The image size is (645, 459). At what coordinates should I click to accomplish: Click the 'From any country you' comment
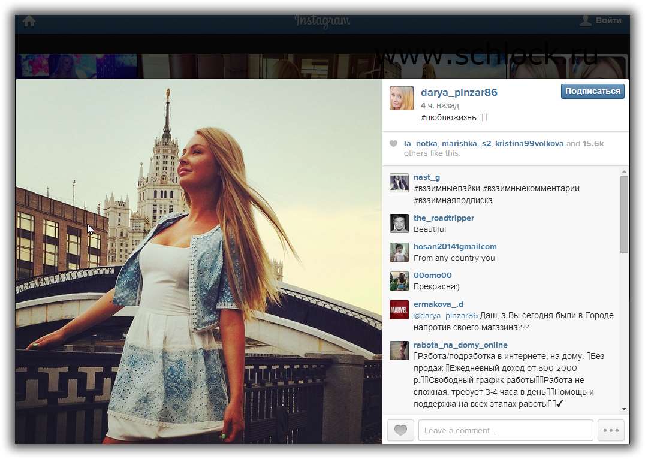point(454,258)
